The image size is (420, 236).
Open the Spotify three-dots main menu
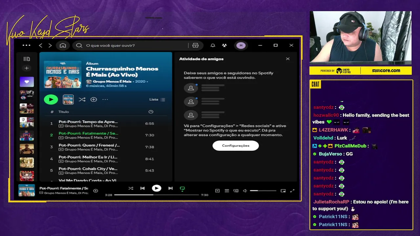coord(26,45)
